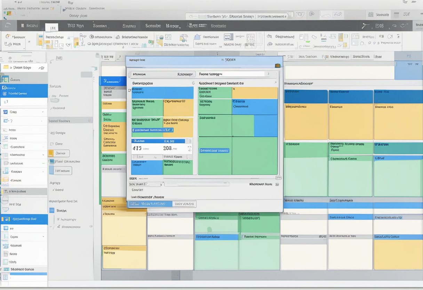Switch to the dark Scraibe ribbon tab
This screenshot has width=423, height=290.
152,25
